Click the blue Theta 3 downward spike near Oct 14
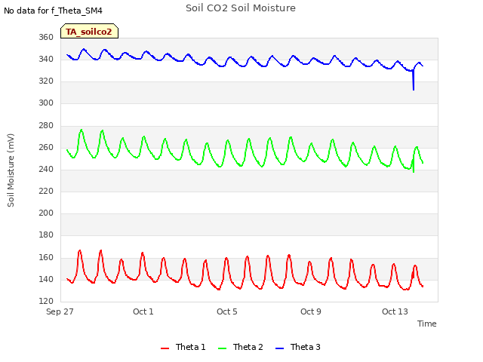The image size is (483, 362). coord(414,81)
